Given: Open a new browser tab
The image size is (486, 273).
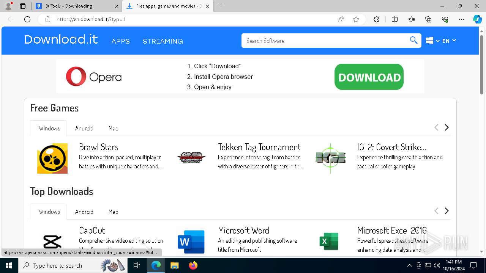Looking at the screenshot, I should pyautogui.click(x=220, y=6).
